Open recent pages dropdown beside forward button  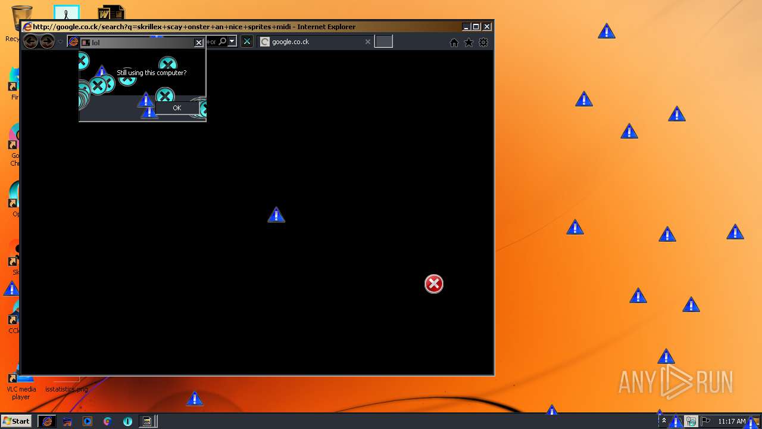pos(60,42)
